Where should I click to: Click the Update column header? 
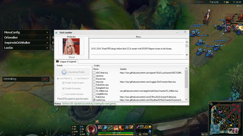[x=123, y=69]
